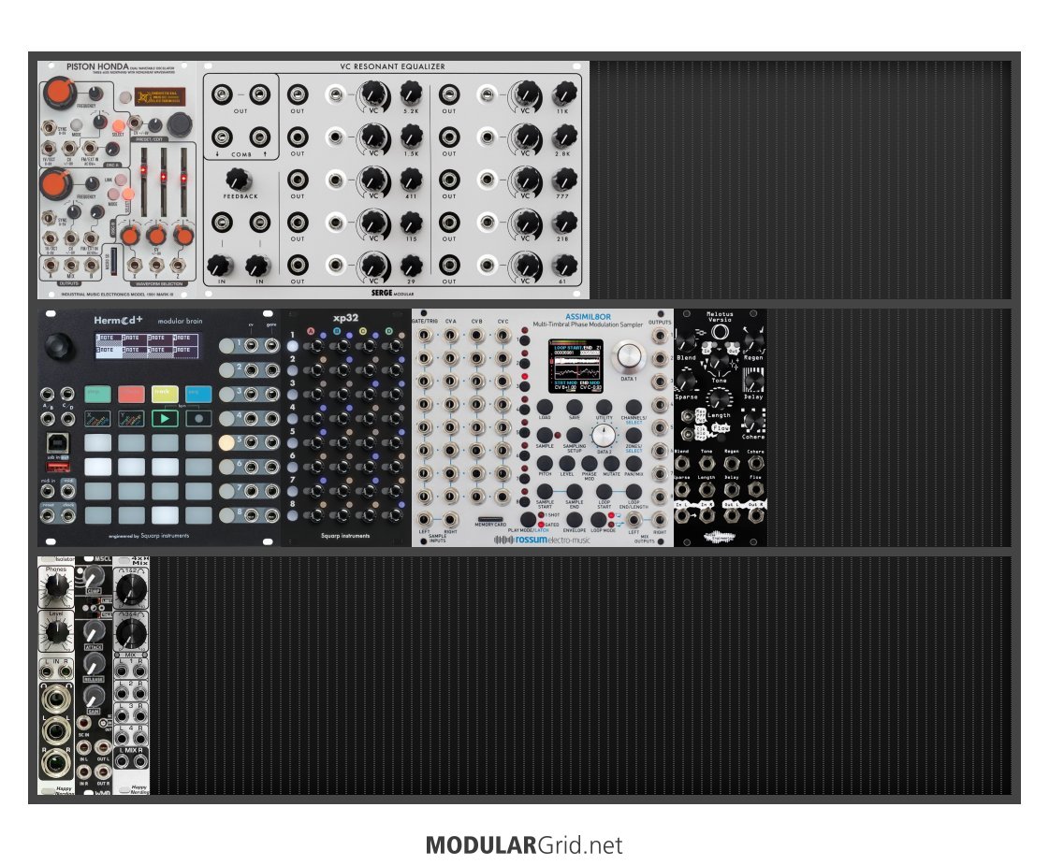Click Piston Honda OSC B orange frequency knob
Viewport: 1049px width, 865px height.
(57, 183)
